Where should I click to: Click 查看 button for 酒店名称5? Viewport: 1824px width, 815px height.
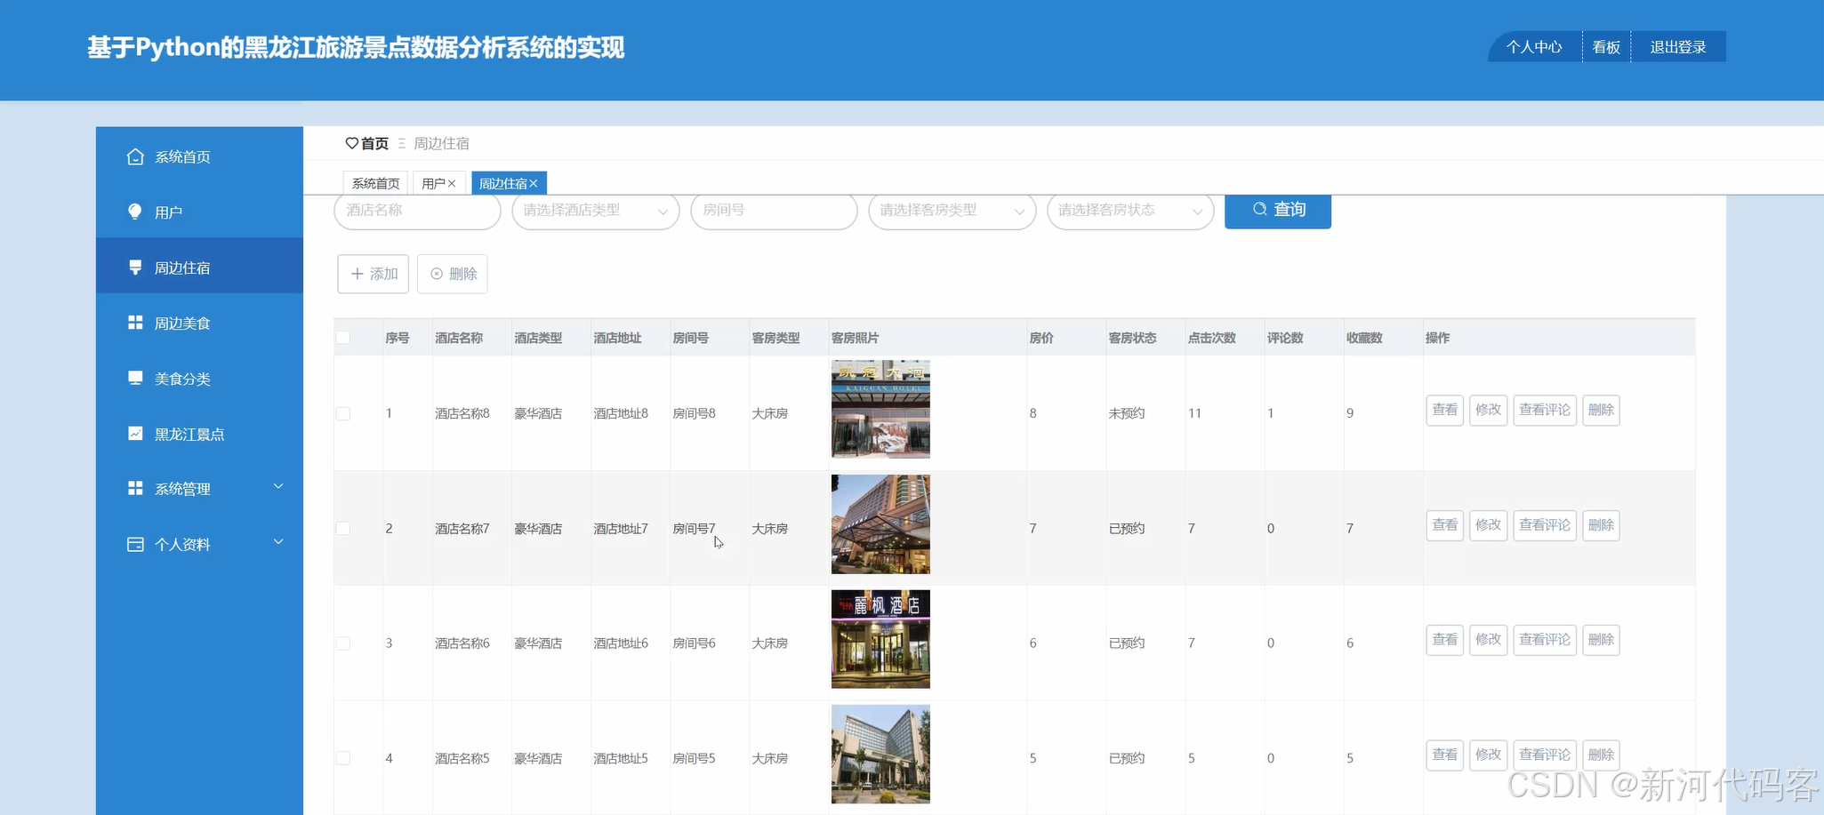[1445, 755]
